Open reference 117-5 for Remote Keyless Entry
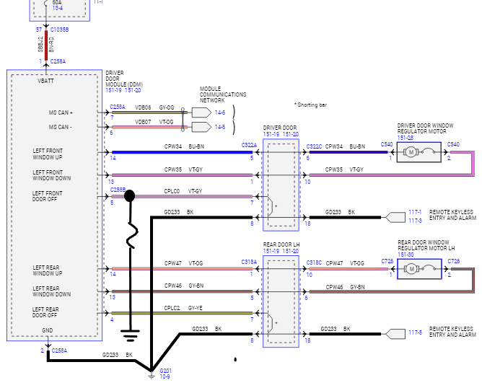 point(415,332)
